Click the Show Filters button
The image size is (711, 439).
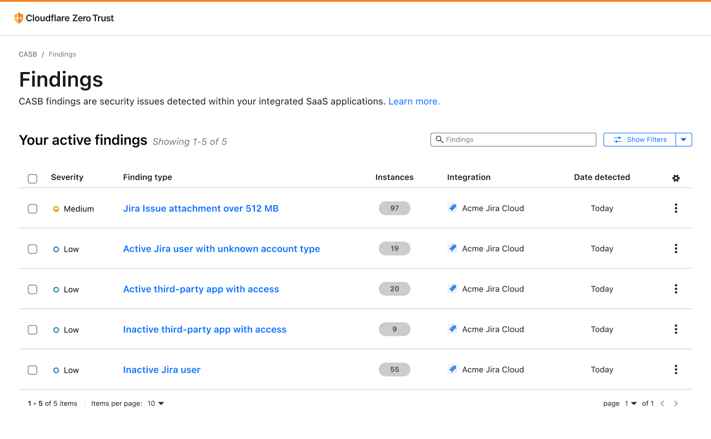[639, 139]
